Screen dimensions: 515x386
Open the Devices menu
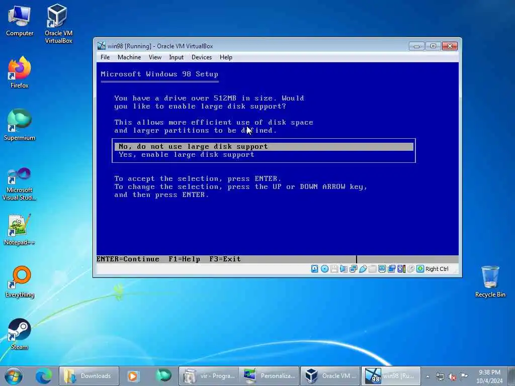click(202, 57)
